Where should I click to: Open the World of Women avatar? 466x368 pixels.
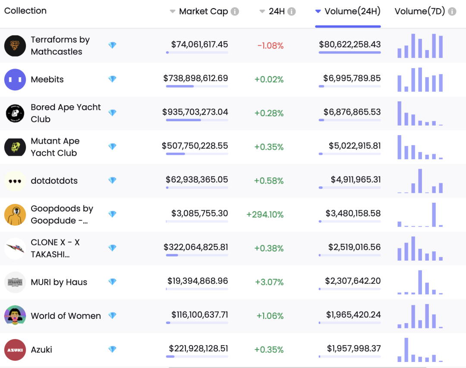pos(15,316)
